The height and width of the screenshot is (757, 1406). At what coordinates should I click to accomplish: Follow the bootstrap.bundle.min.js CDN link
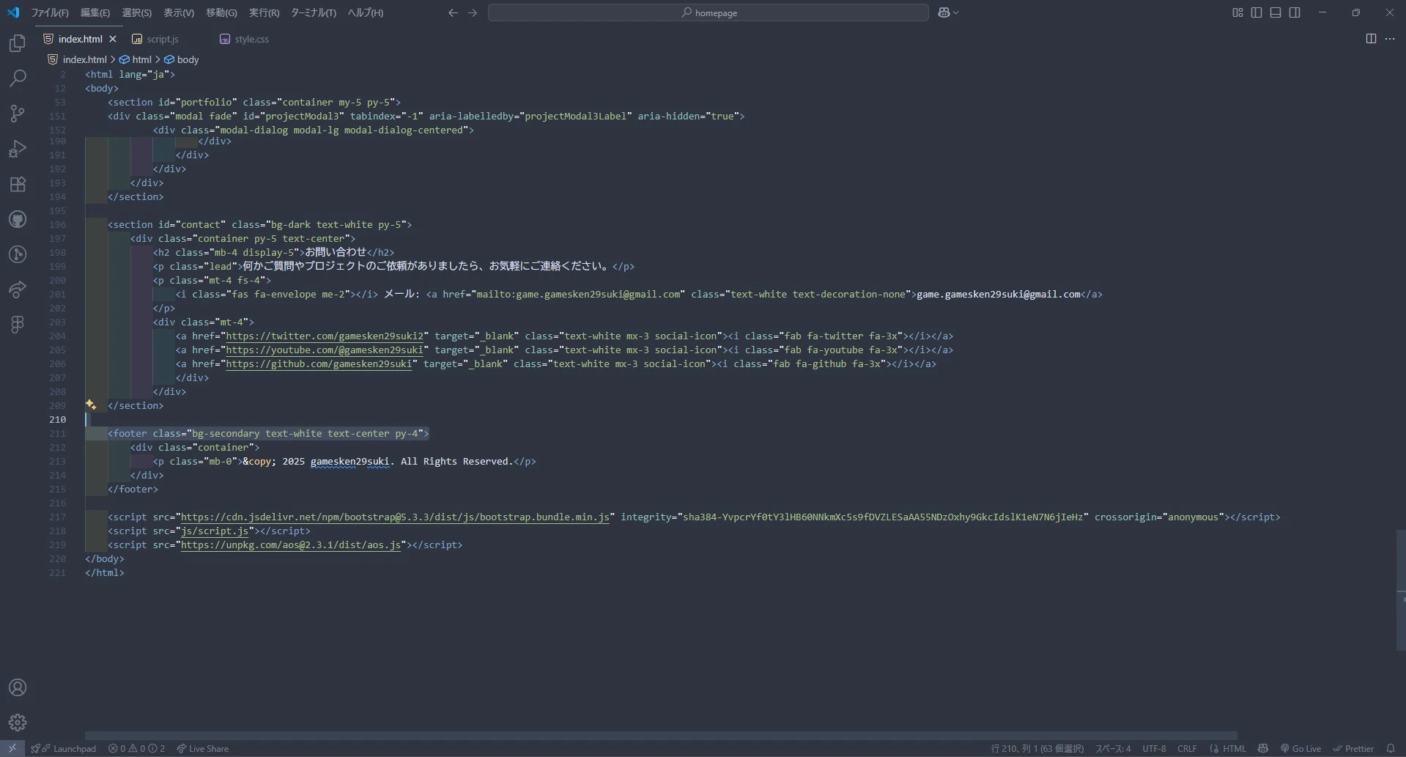(395, 517)
